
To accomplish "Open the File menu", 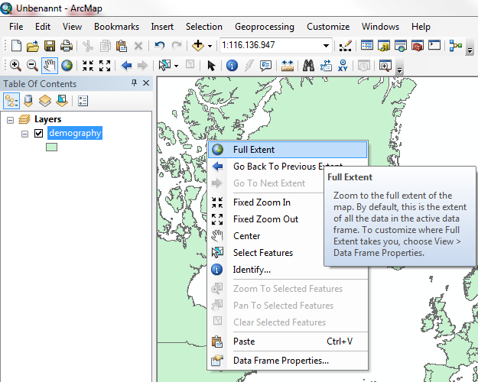I will point(16,27).
